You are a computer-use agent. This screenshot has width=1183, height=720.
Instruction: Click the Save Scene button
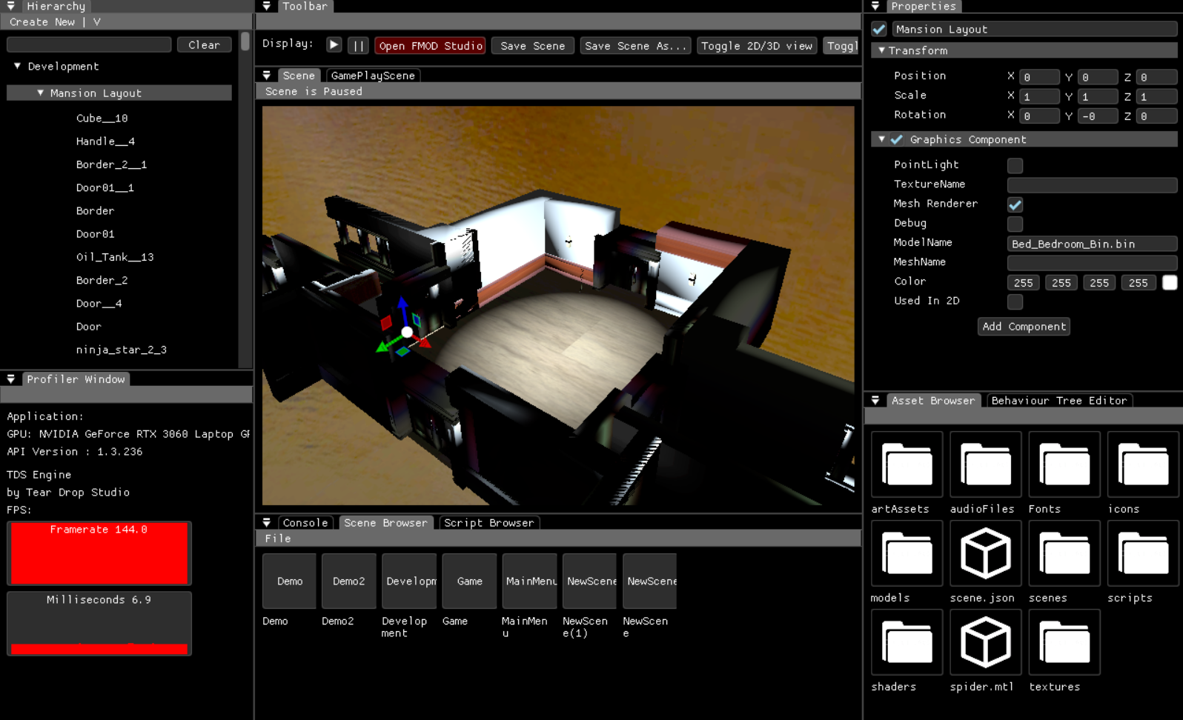tap(532, 45)
